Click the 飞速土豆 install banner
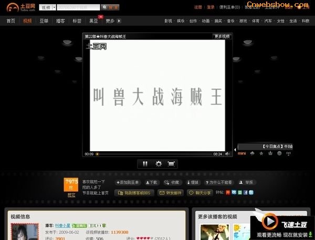The height and width of the screenshot is (240, 315). [x=282, y=226]
